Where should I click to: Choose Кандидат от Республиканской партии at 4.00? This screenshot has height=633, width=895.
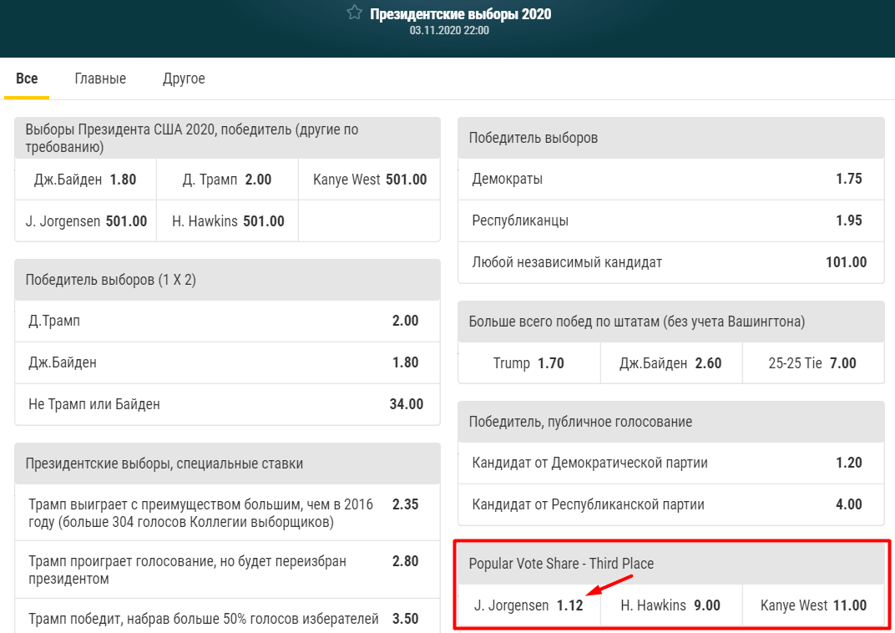pyautogui.click(x=671, y=504)
